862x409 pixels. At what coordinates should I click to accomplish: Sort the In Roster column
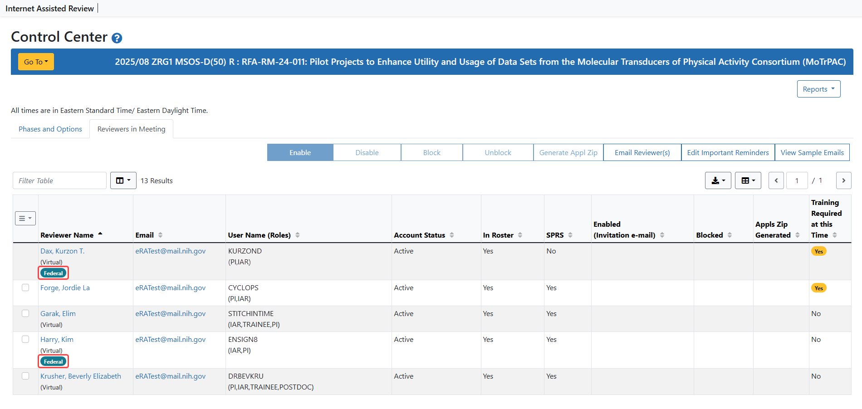[x=520, y=235]
